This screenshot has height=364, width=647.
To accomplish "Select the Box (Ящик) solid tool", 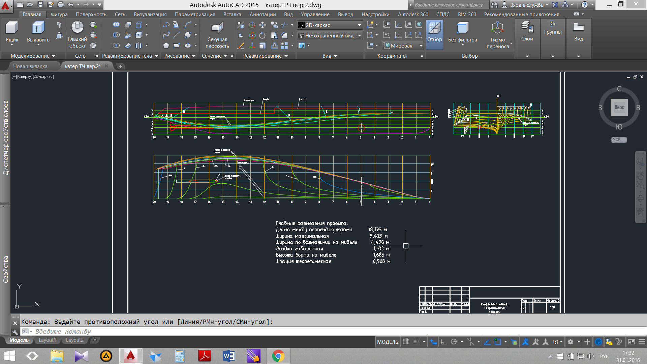I will pyautogui.click(x=12, y=32).
